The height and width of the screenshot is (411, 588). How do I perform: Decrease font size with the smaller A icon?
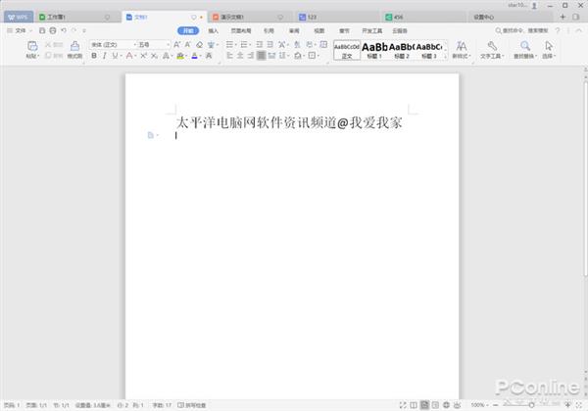click(x=187, y=45)
